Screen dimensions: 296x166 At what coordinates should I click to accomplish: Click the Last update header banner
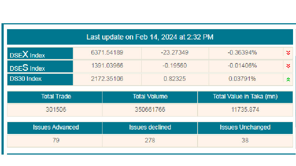click(x=150, y=37)
